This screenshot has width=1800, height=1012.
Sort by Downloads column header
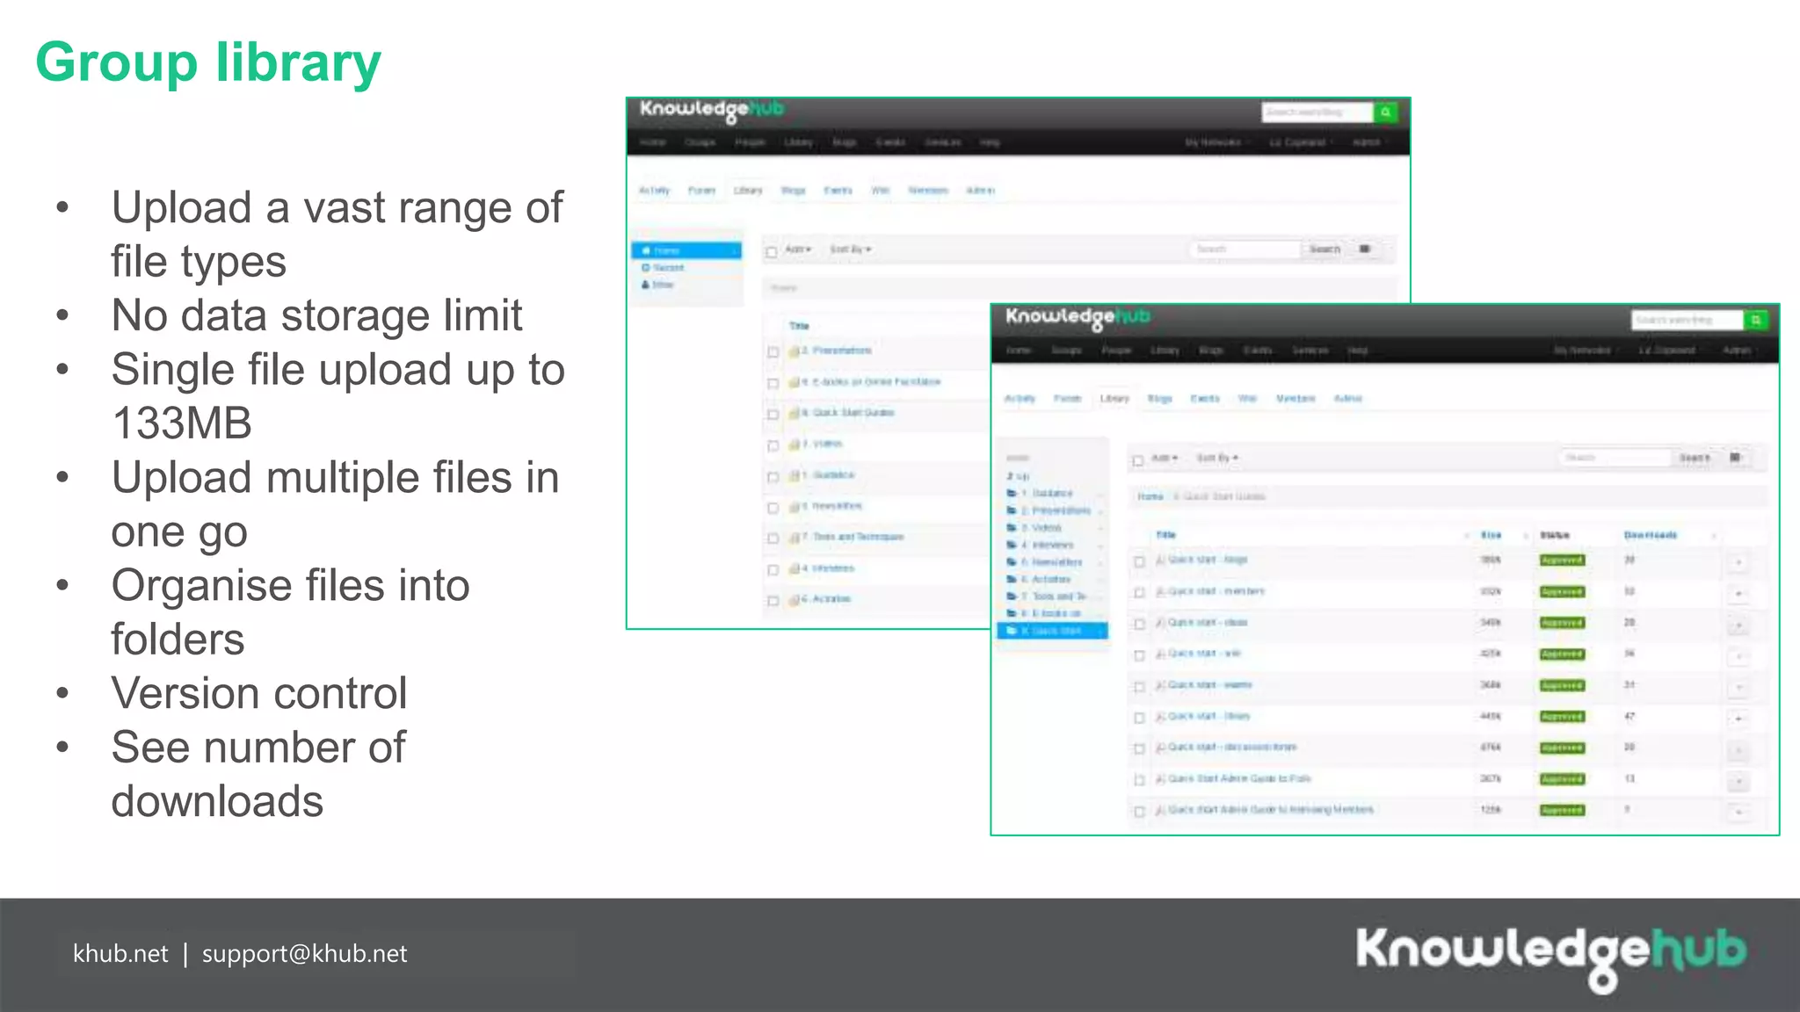pyautogui.click(x=1650, y=535)
